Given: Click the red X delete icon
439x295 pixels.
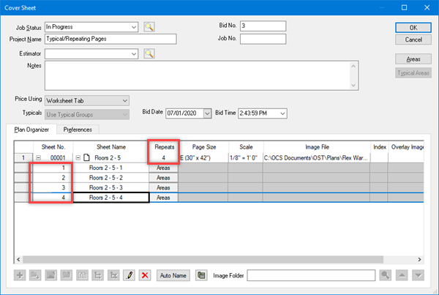Looking at the screenshot, I should 145,275.
